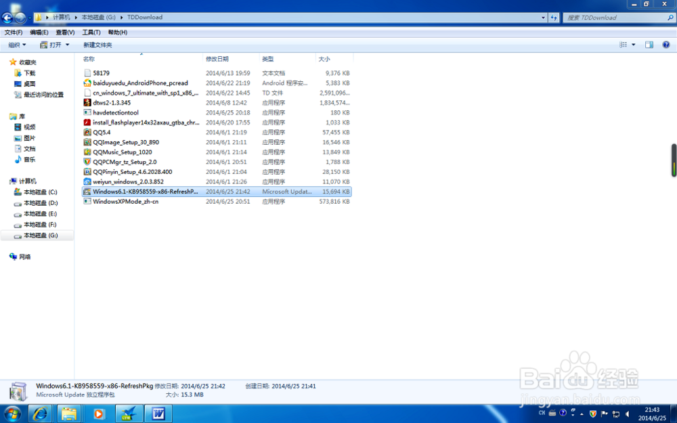Click the refresh button beside the address bar
Viewport: 677px width, 423px height.
tap(554, 18)
